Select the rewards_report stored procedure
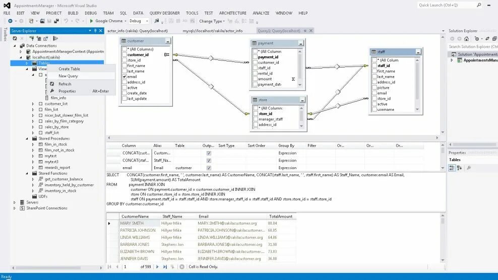The height and width of the screenshot is (280, 498). [x=57, y=168]
